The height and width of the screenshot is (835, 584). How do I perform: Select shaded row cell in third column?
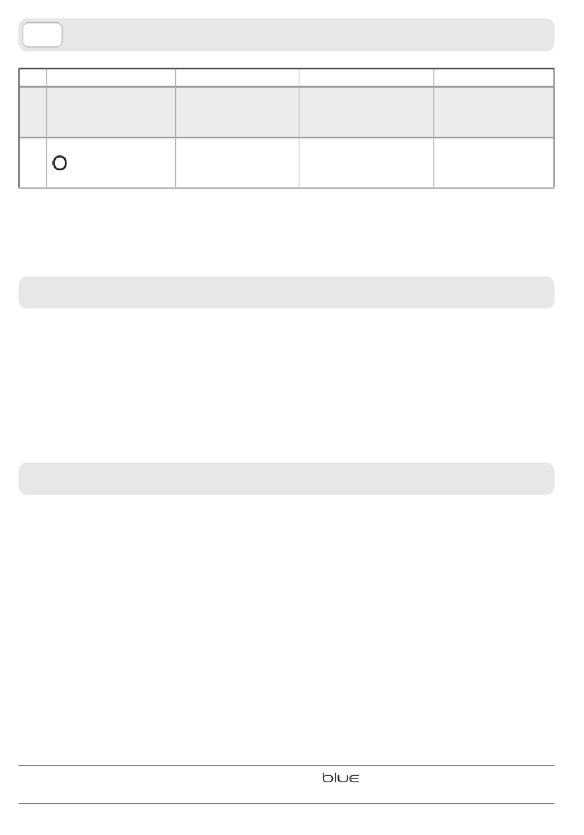pyautogui.click(x=237, y=112)
